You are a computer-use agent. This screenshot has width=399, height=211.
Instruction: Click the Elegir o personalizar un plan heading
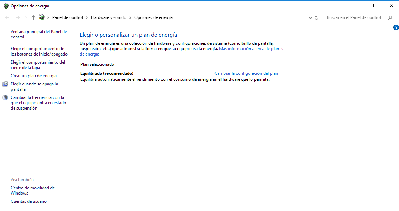pyautogui.click(x=128, y=35)
